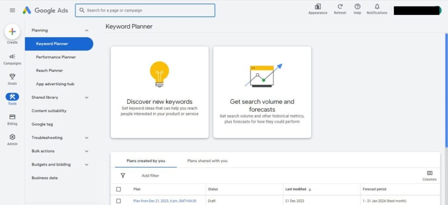The height and width of the screenshot is (205, 448).
Task: Click the lightbulb Discover new keywords card
Action: 160,92
